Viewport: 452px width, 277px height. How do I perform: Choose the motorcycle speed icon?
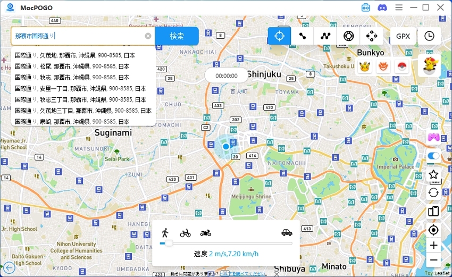pos(206,233)
